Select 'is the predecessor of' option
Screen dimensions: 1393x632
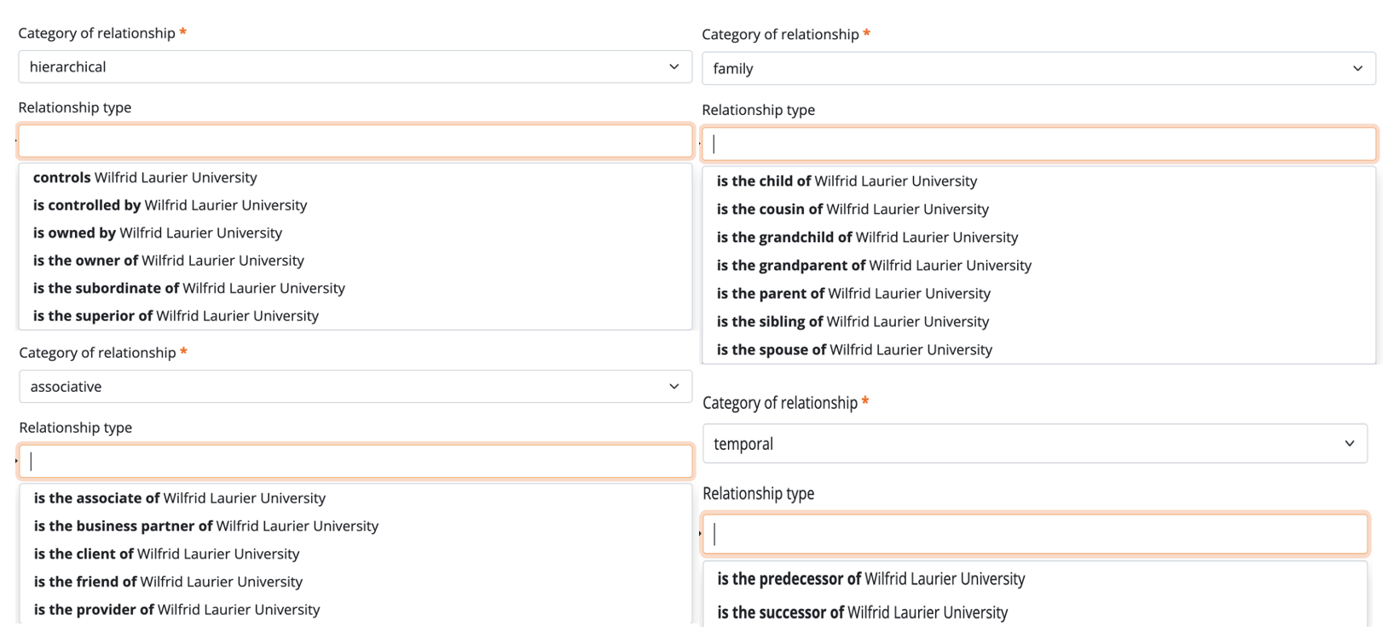pyautogui.click(x=870, y=579)
